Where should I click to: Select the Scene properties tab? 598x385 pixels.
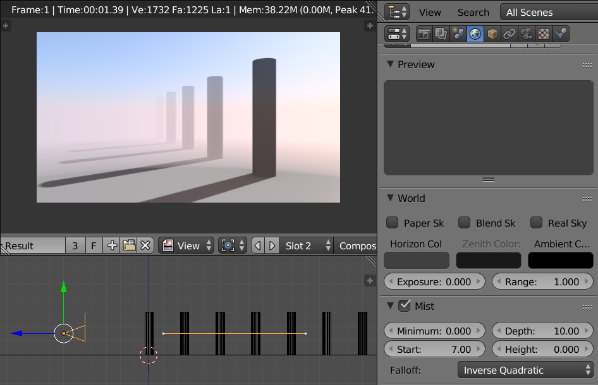coord(456,33)
